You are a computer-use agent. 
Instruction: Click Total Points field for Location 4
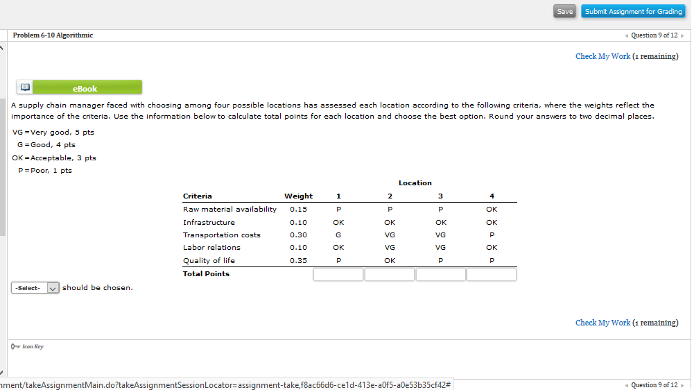tap(492, 274)
